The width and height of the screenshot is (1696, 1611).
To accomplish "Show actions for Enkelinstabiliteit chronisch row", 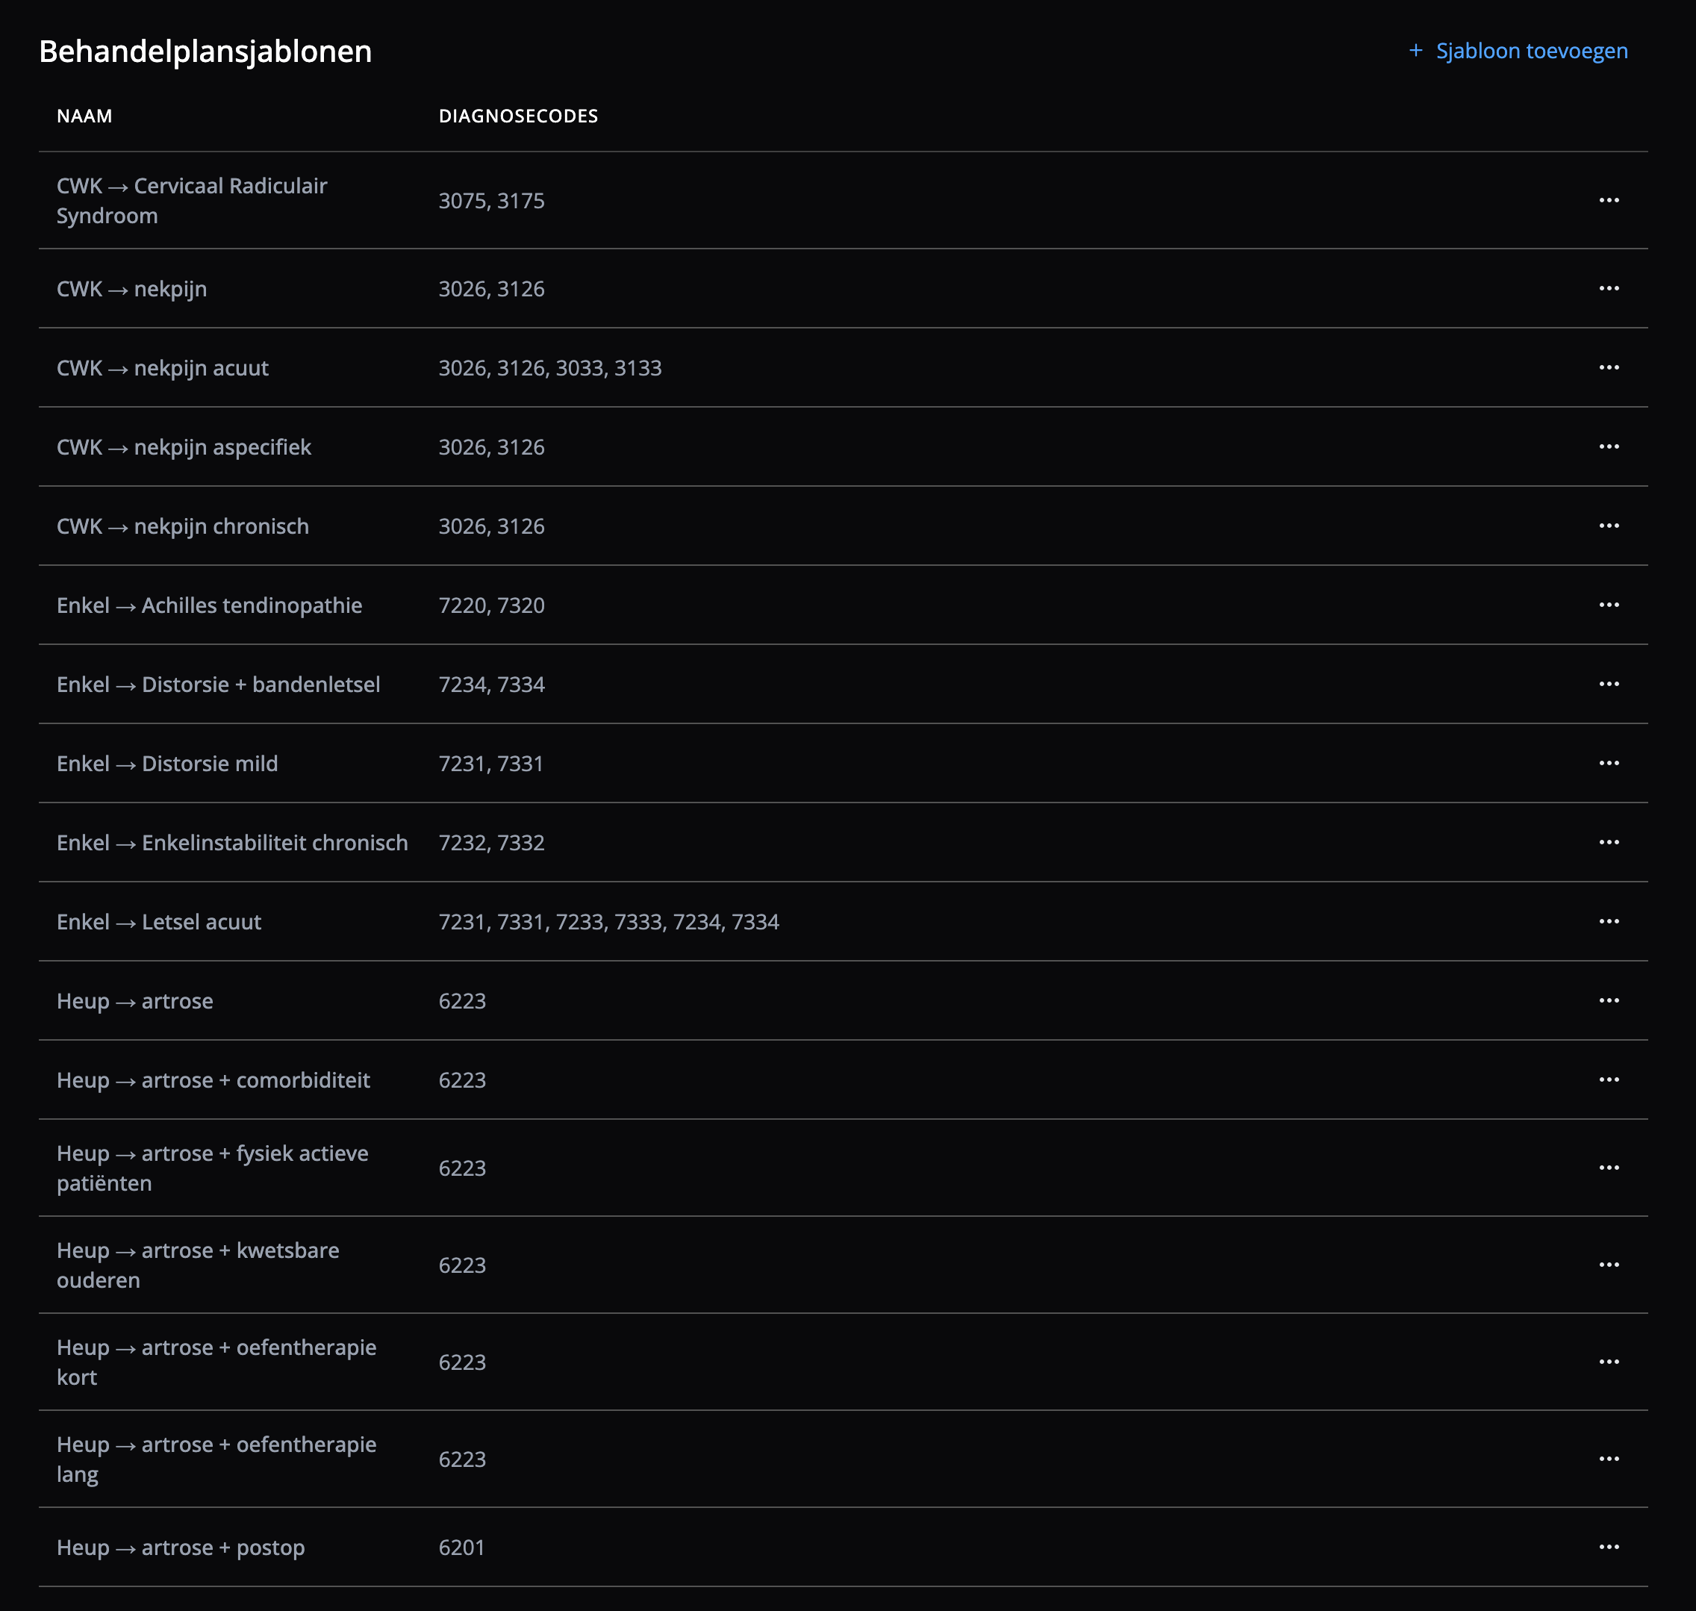I will [1609, 842].
